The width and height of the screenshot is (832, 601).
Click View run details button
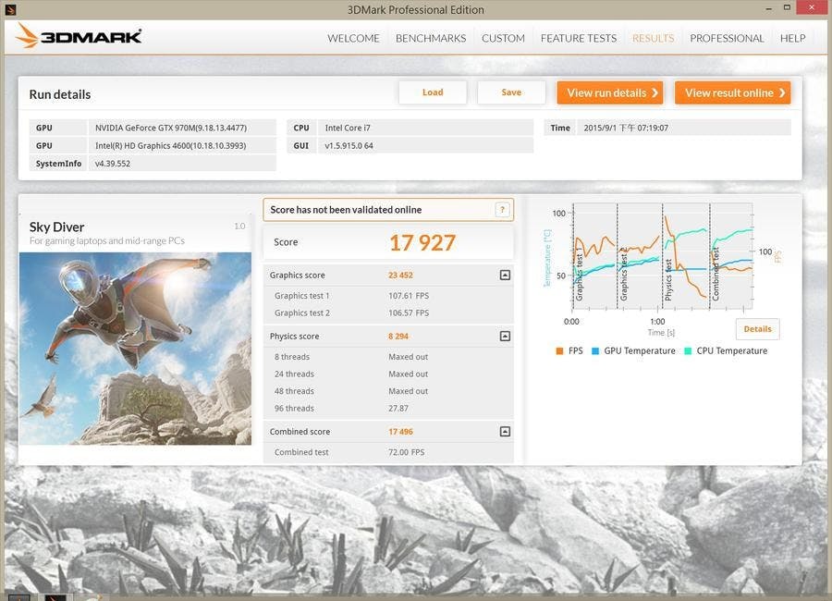coord(609,92)
